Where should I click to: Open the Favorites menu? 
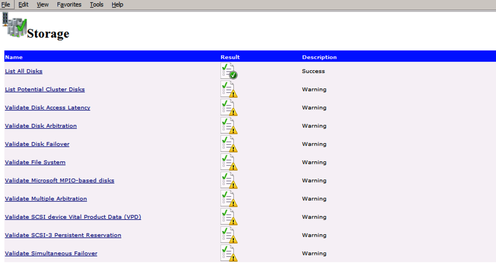coord(69,4)
